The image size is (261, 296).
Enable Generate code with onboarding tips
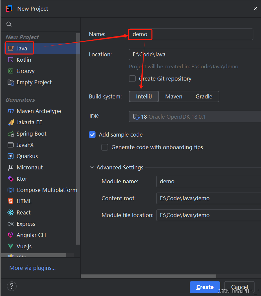pos(105,147)
